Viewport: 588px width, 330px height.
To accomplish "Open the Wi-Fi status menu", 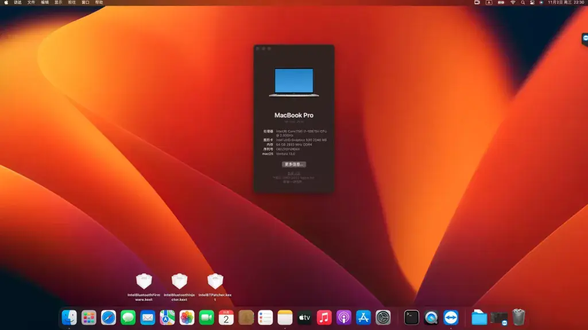I will click(x=513, y=3).
